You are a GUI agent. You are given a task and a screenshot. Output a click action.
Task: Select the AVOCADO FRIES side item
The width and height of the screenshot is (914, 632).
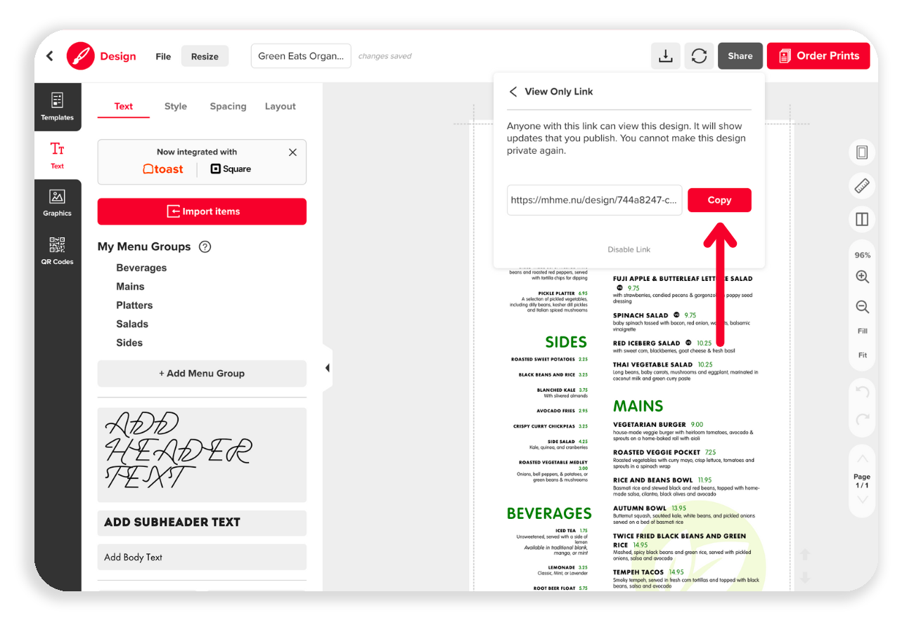pyautogui.click(x=555, y=411)
